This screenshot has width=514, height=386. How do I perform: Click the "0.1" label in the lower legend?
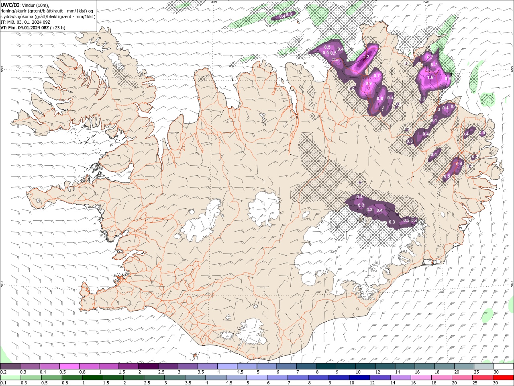point(4,383)
